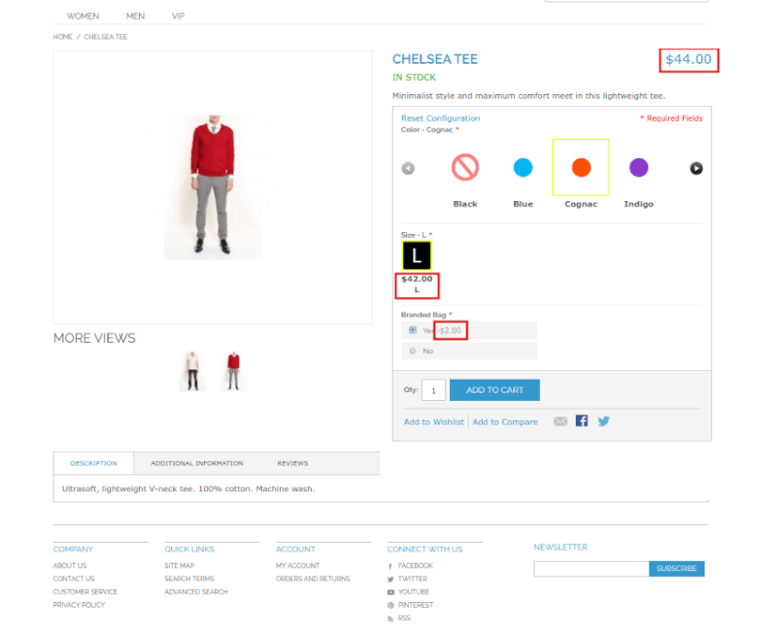The image size is (777, 635).
Task: Share Chelsea Tee with the Twitter bird icon
Action: tap(602, 421)
